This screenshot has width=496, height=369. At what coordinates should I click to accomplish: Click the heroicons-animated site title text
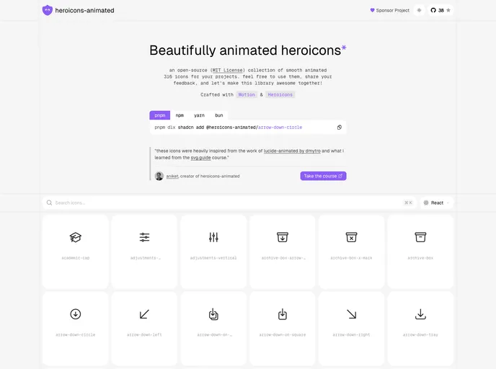pyautogui.click(x=85, y=10)
